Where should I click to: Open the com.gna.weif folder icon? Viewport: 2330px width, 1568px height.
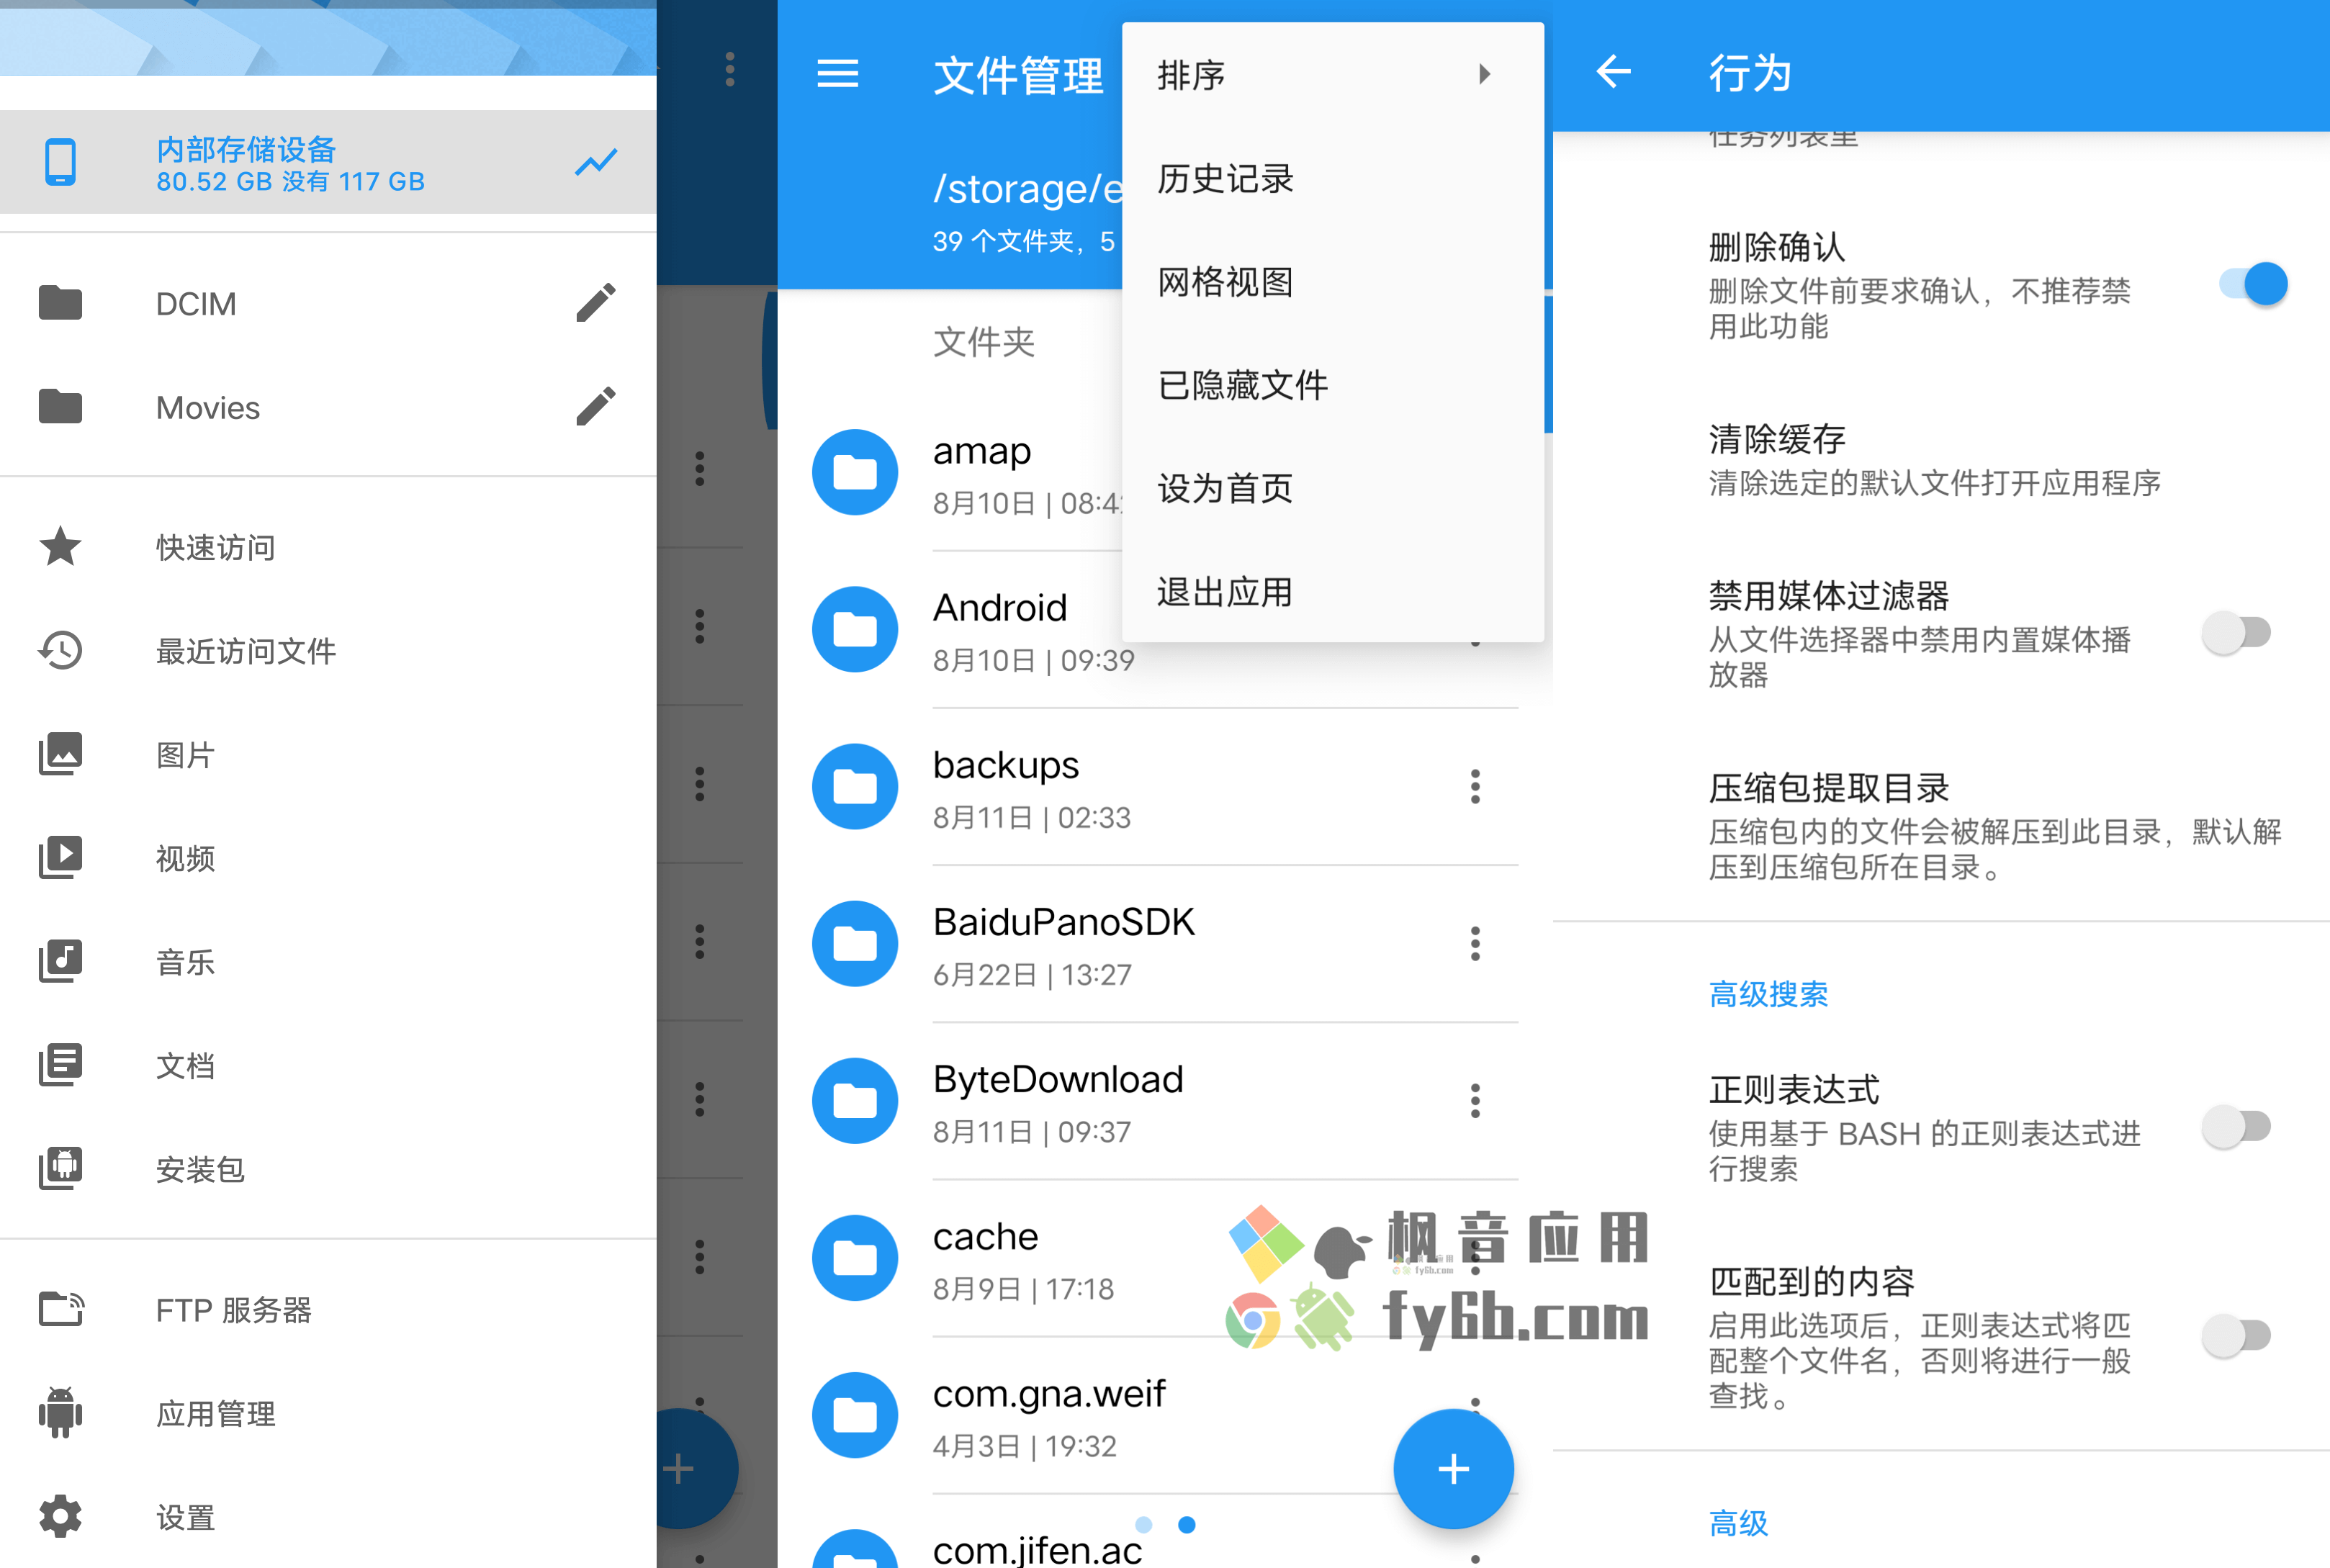pyautogui.click(x=855, y=1414)
